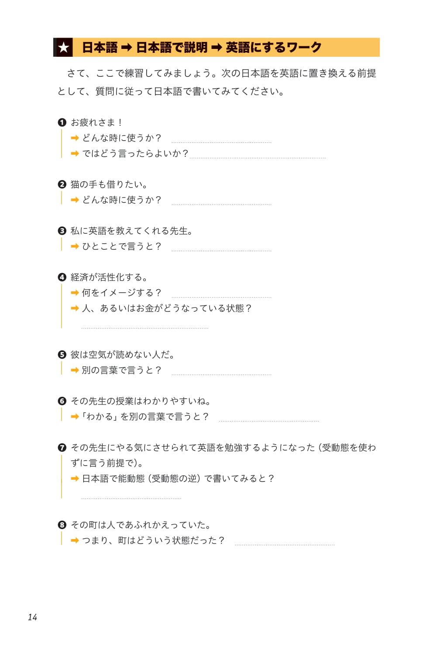The image size is (440, 647).
Task: Click the number 3 bullet beside 私に英語を教えてくれる先生
Action: [x=62, y=231]
